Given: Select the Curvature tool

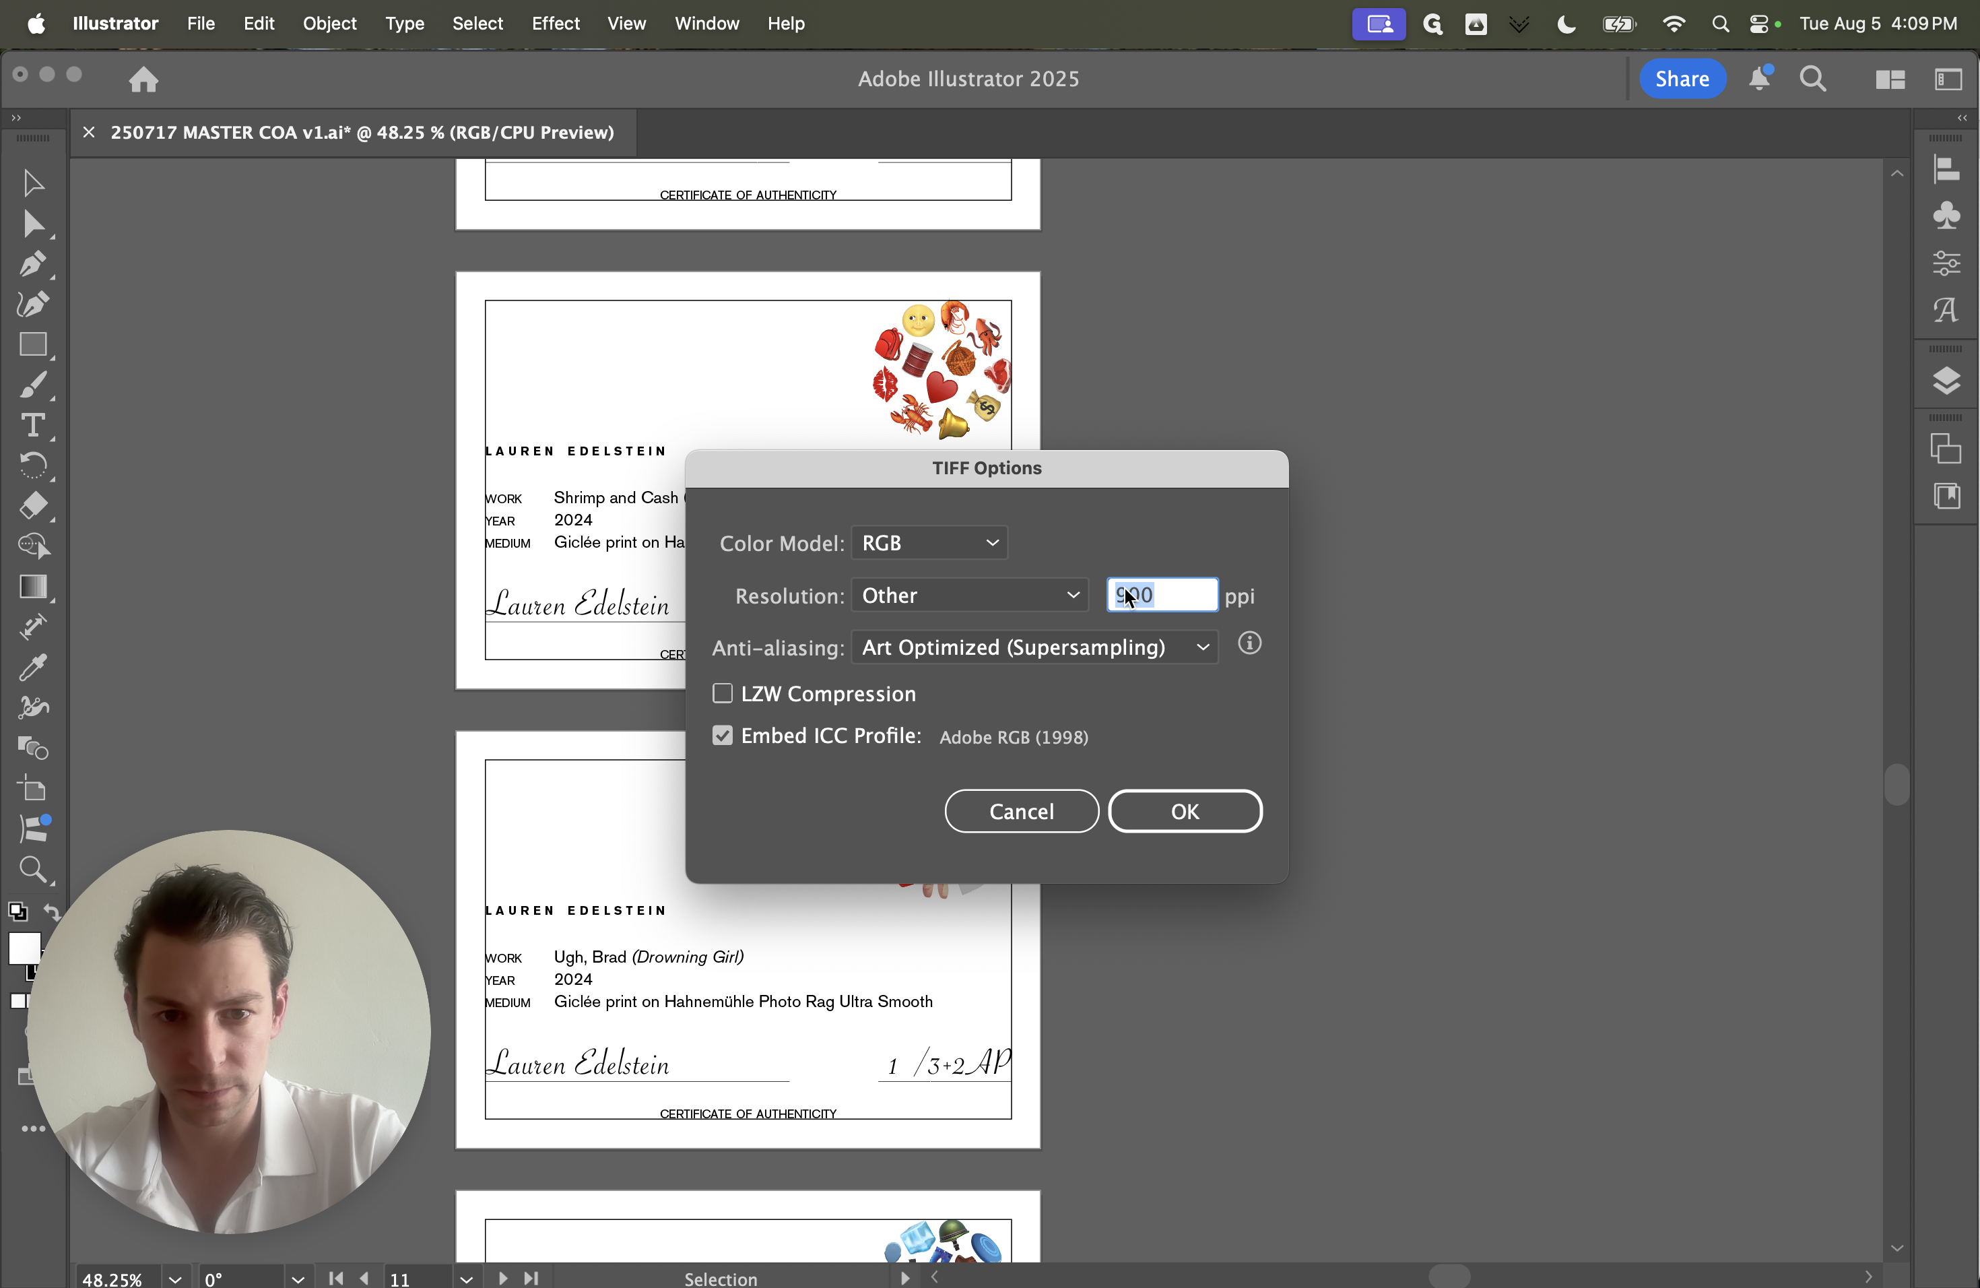Looking at the screenshot, I should [33, 304].
